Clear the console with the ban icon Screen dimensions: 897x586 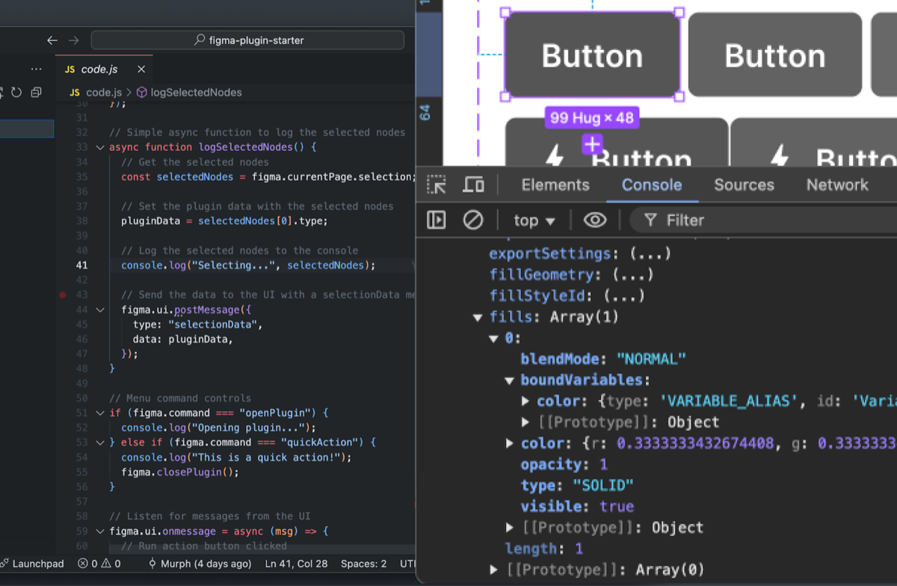tap(472, 220)
